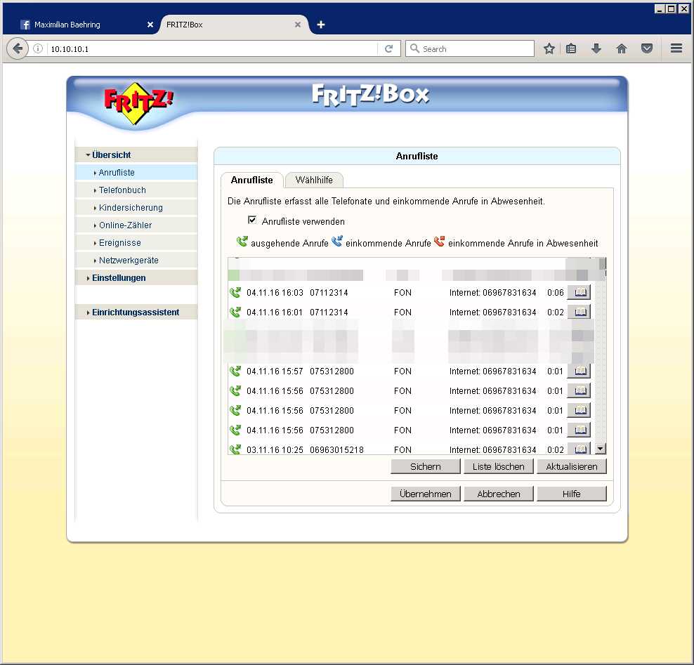Select Anrufliste in the sidebar
Screen dimensions: 694x665
136,173
